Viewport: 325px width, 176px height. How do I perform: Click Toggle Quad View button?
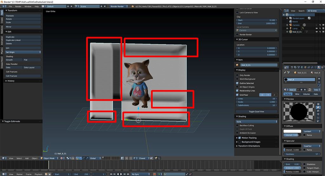[x=256, y=112]
